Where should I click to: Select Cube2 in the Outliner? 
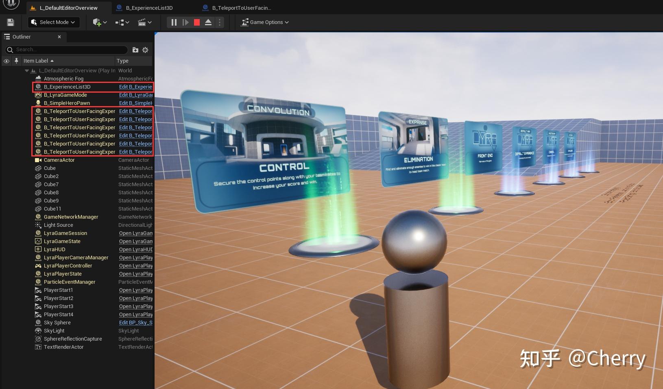(x=51, y=176)
